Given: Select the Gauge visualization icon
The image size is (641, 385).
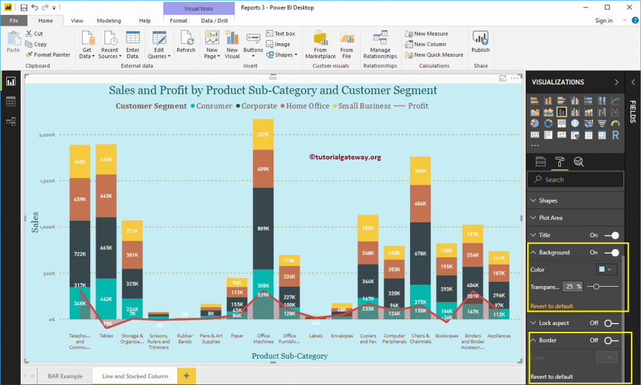Looking at the screenshot, I should coord(615,123).
